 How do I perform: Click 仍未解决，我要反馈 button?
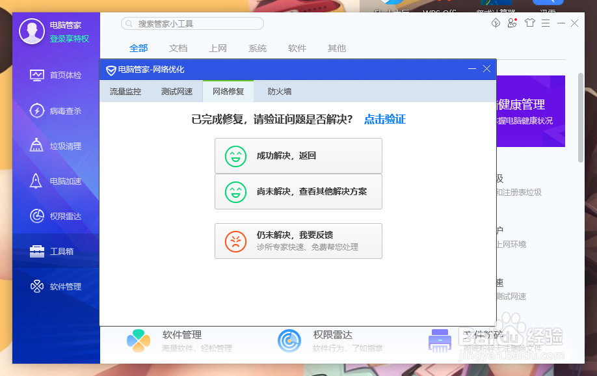coord(298,241)
